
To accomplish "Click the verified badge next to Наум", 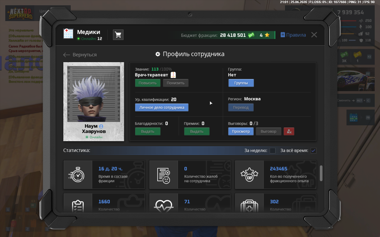I will pyautogui.click(x=101, y=126).
